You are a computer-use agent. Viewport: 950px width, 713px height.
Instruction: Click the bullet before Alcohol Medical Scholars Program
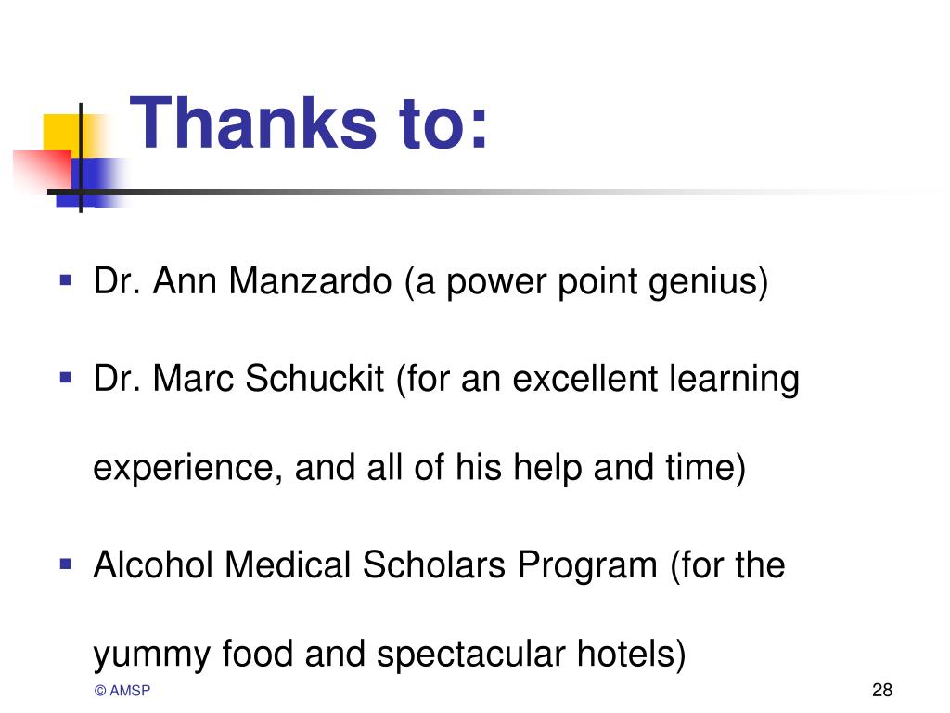[x=66, y=565]
